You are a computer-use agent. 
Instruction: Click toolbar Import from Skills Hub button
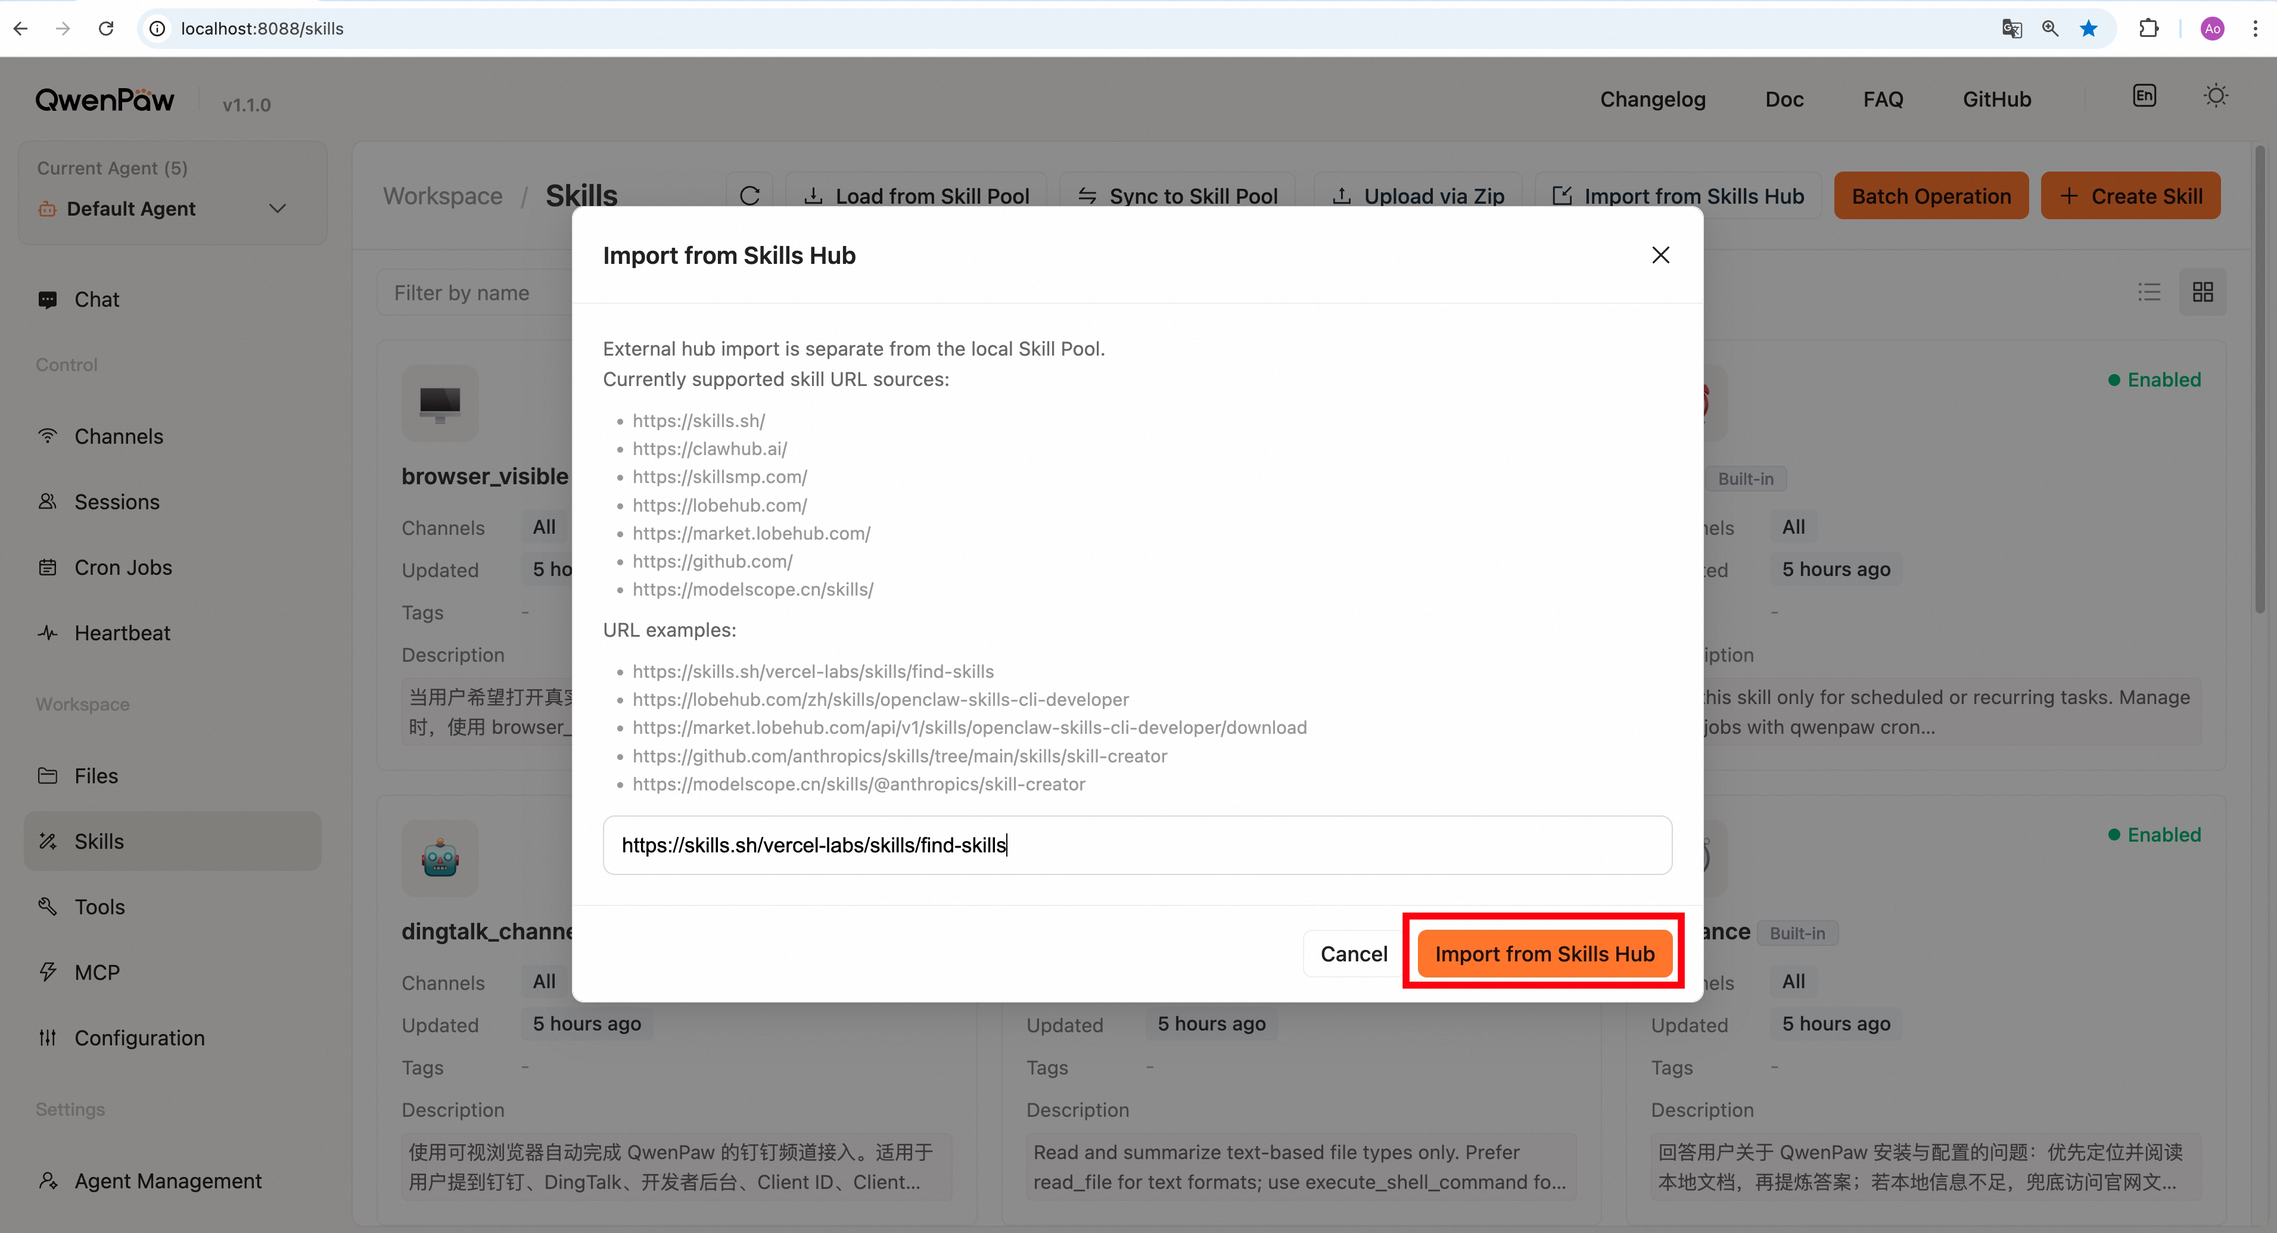(x=1678, y=195)
